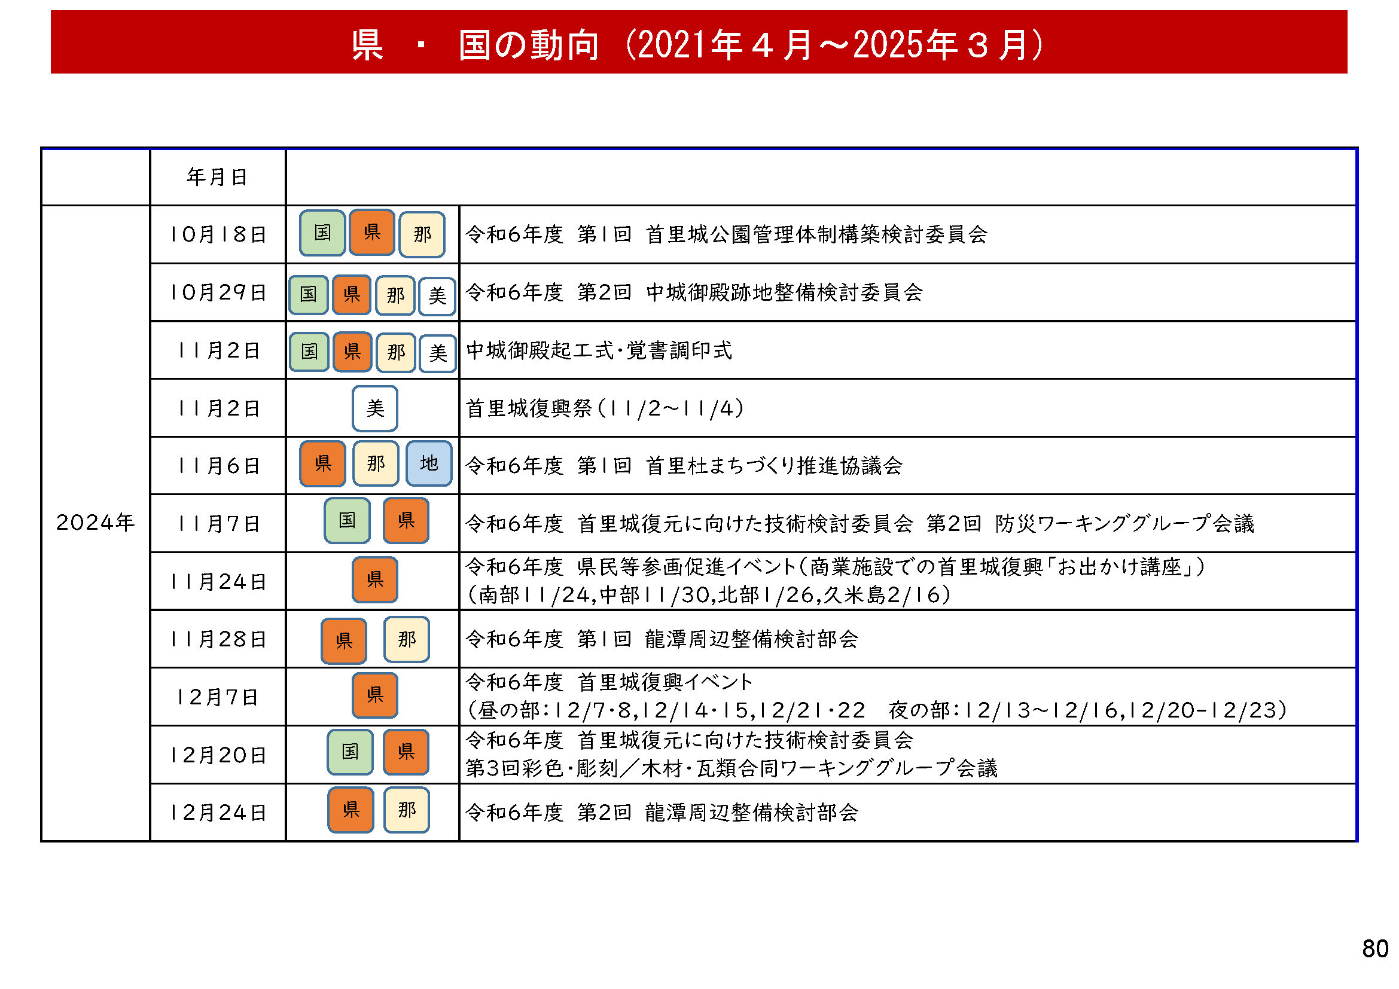The width and height of the screenshot is (1399, 989).
Task: Click the orange 県 badge in November 24 row
Action: (x=375, y=579)
